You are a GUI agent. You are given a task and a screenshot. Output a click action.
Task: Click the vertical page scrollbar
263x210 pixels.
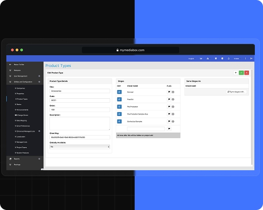click(x=252, y=117)
